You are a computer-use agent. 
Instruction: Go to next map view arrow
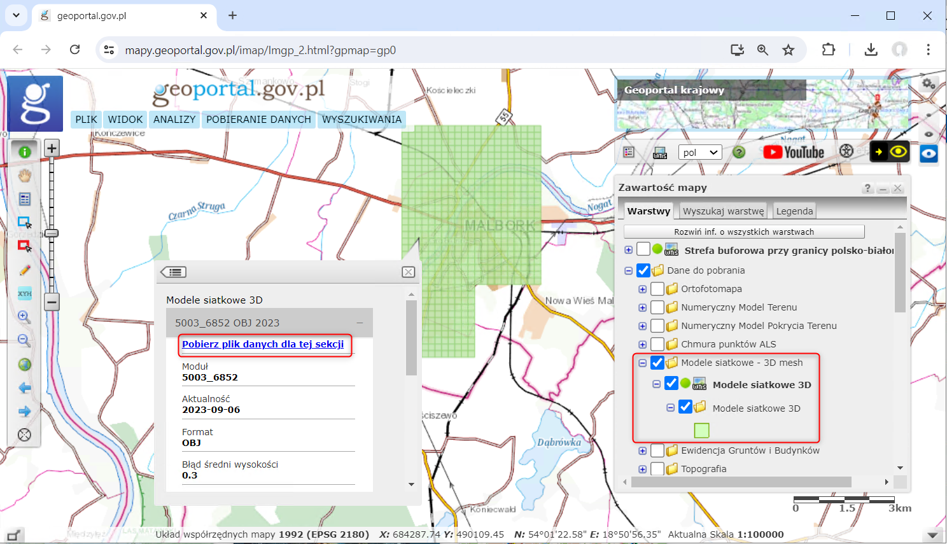click(25, 412)
